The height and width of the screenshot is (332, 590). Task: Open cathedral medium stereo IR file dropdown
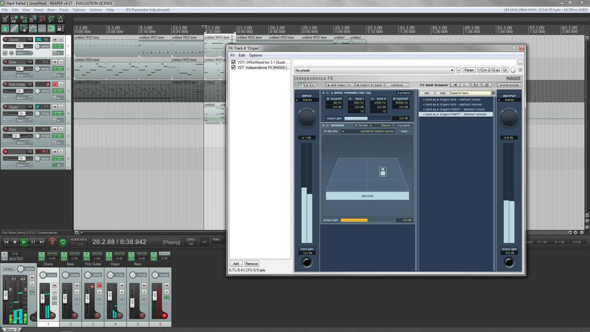(x=368, y=131)
